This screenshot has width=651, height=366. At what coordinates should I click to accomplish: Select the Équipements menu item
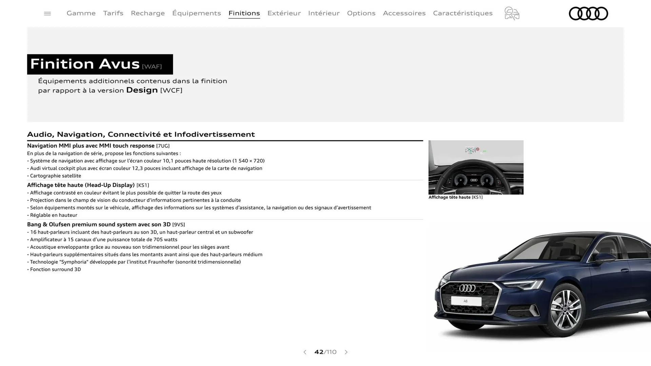point(196,13)
